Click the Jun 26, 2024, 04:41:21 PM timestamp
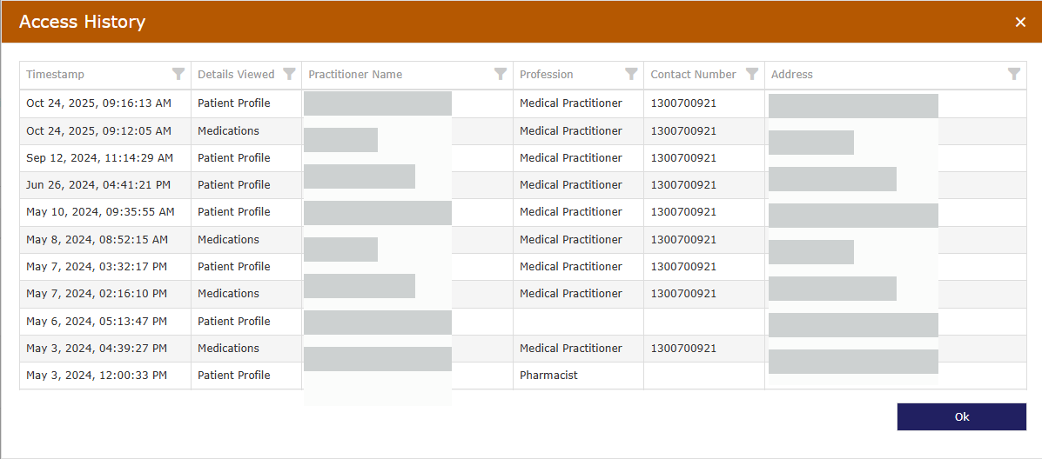The width and height of the screenshot is (1042, 459). tap(98, 185)
